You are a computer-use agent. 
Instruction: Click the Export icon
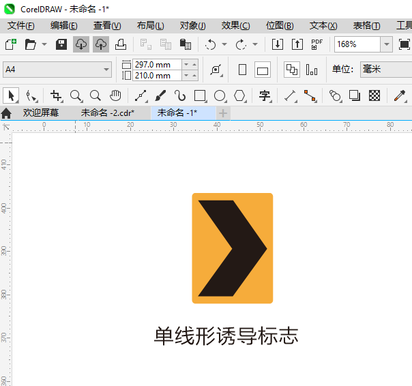coord(297,44)
